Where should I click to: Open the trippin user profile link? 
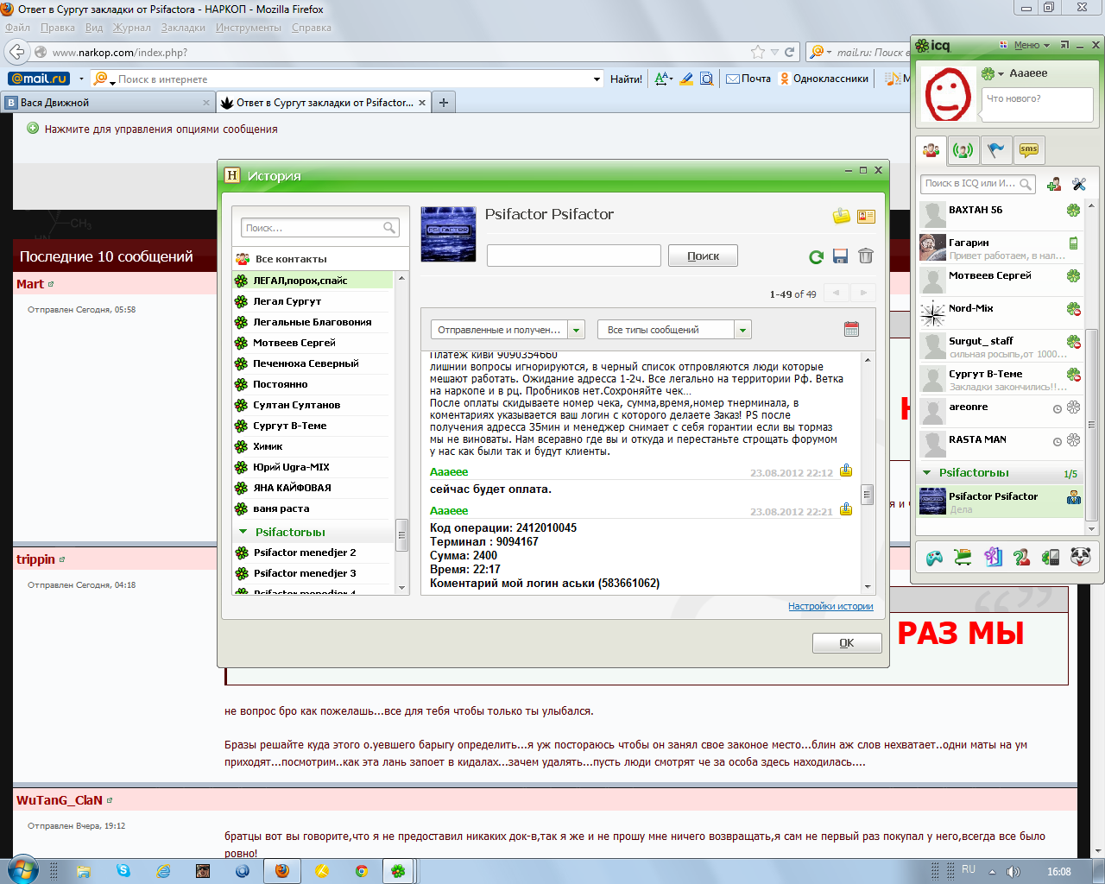point(35,559)
